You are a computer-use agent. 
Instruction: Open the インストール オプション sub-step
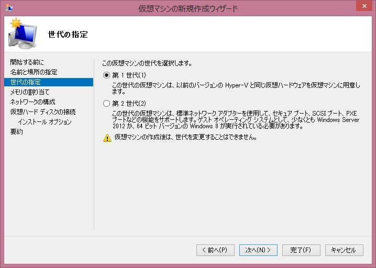coord(45,122)
